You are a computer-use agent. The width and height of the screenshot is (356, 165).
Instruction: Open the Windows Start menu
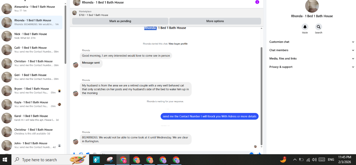coord(5,160)
